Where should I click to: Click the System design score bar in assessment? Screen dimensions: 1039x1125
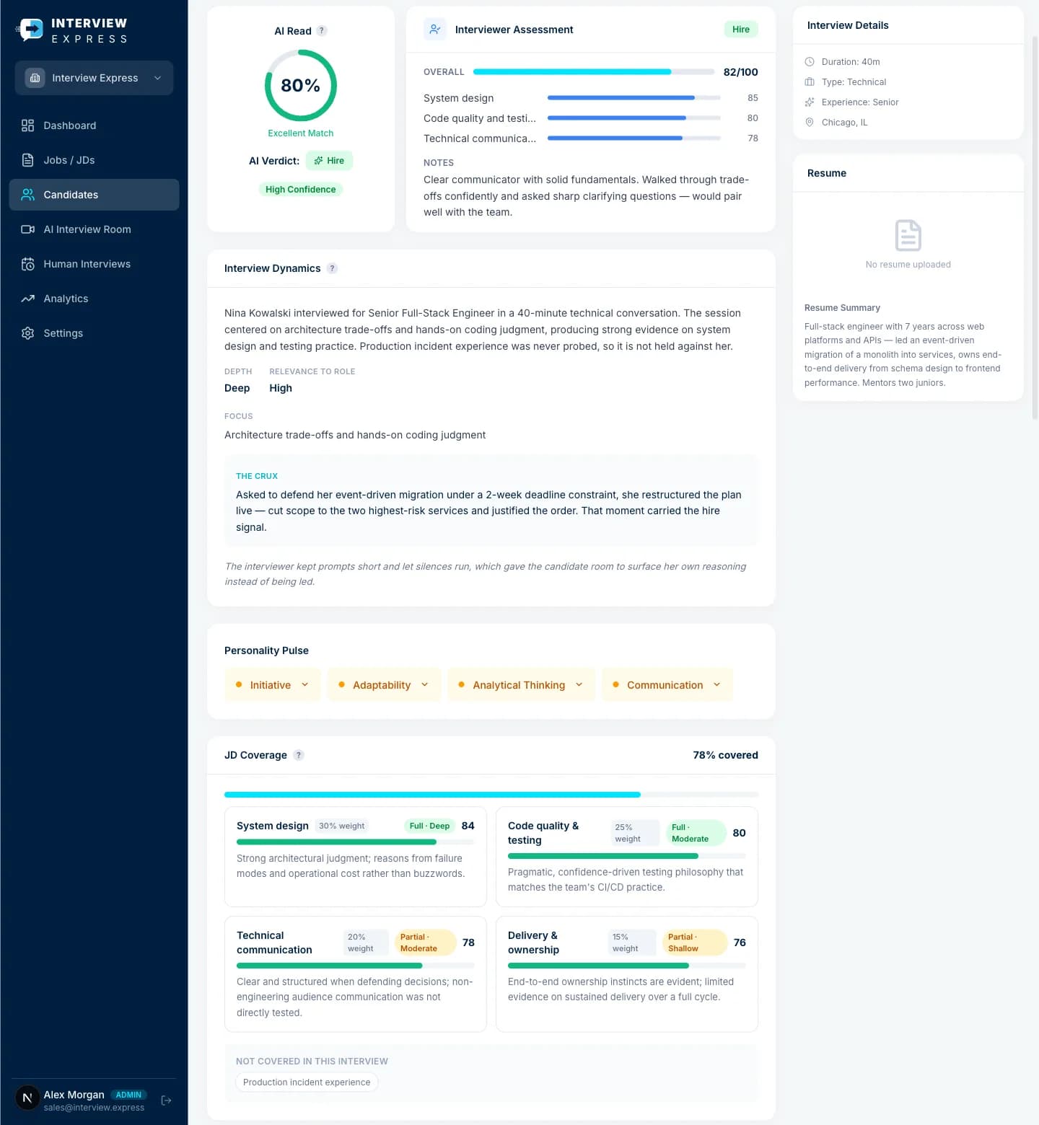click(634, 98)
